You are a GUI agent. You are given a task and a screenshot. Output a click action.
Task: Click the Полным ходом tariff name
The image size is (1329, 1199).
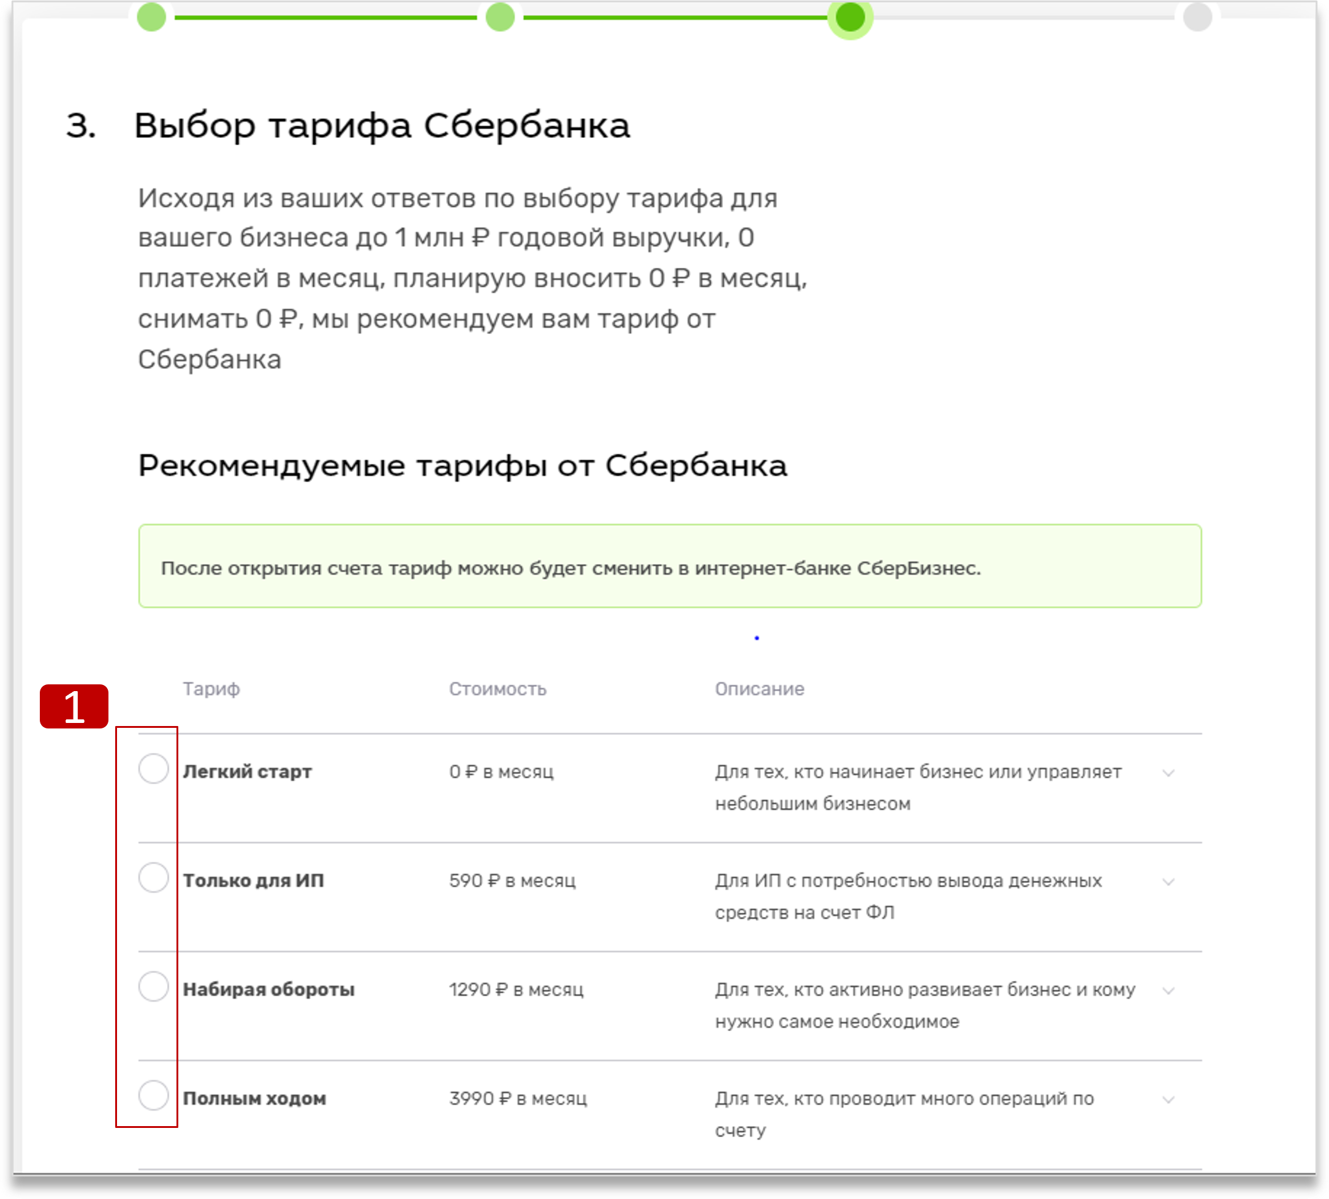[x=254, y=1098]
